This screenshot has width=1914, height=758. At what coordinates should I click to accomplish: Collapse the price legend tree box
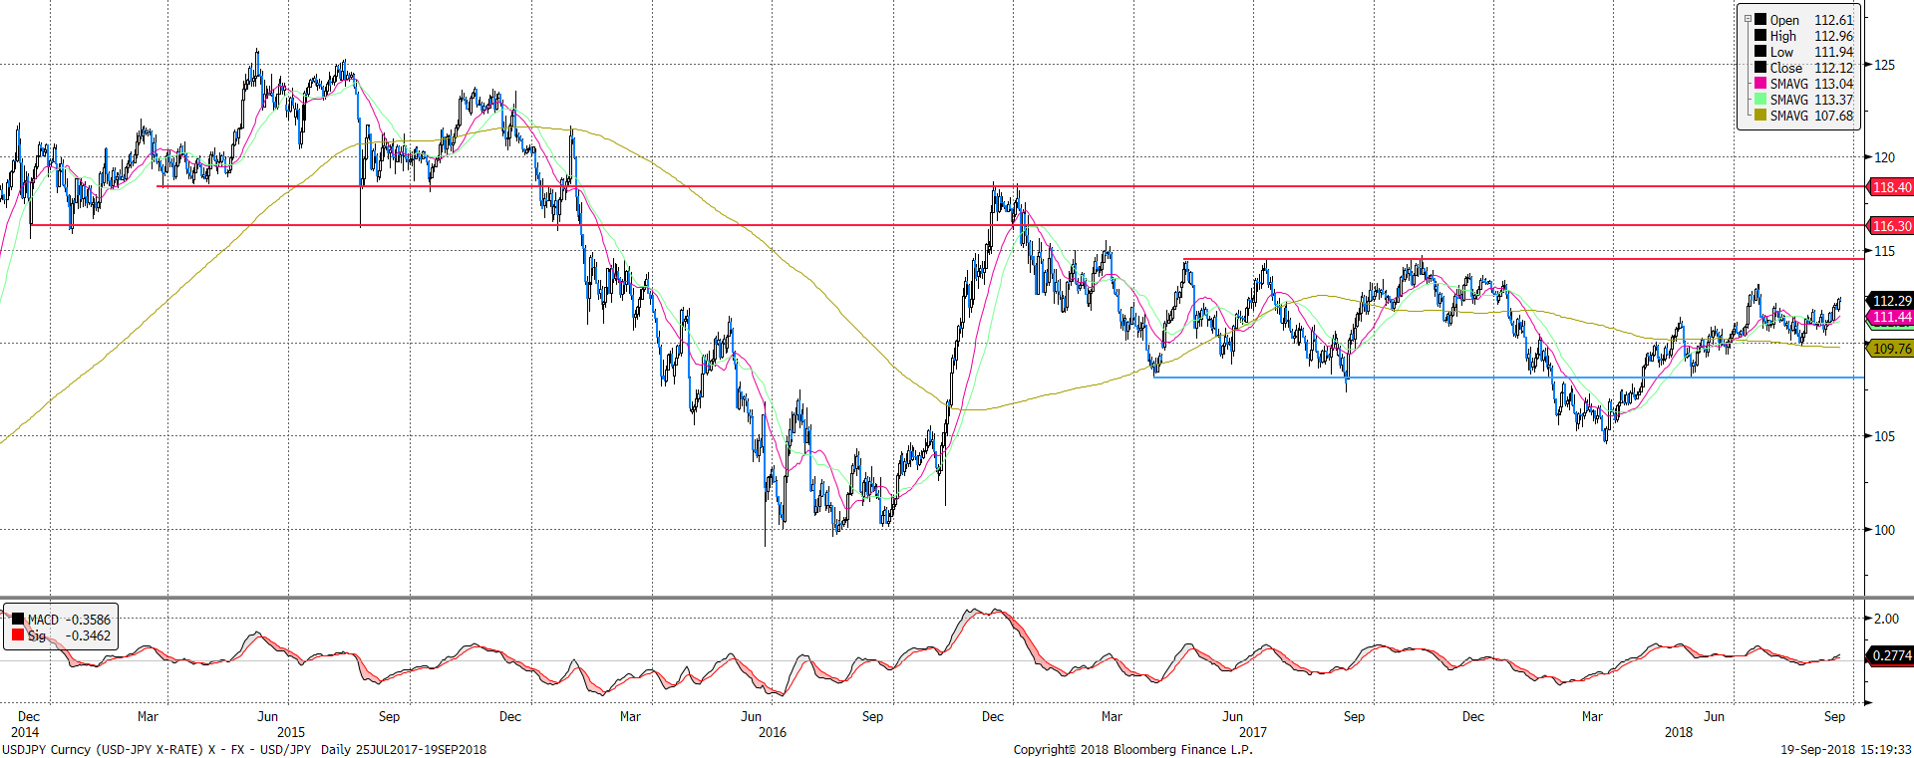(x=1748, y=19)
